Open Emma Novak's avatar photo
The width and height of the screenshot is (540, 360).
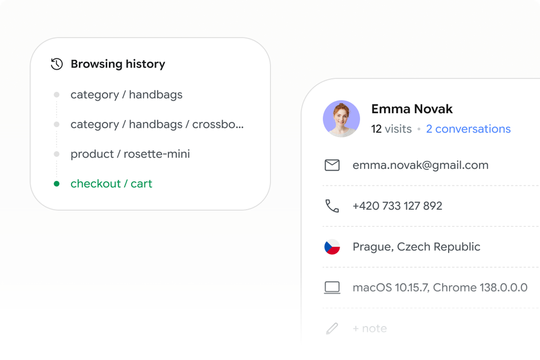point(341,119)
